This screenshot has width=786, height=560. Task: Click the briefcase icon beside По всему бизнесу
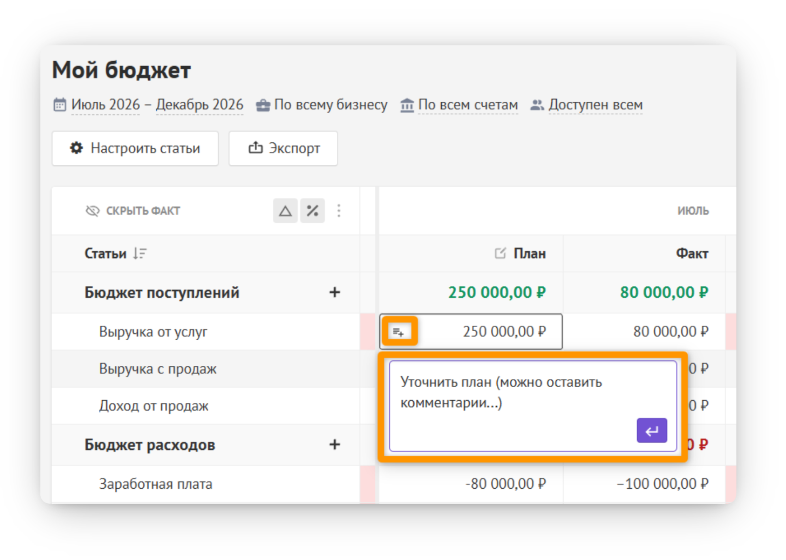pos(263,105)
